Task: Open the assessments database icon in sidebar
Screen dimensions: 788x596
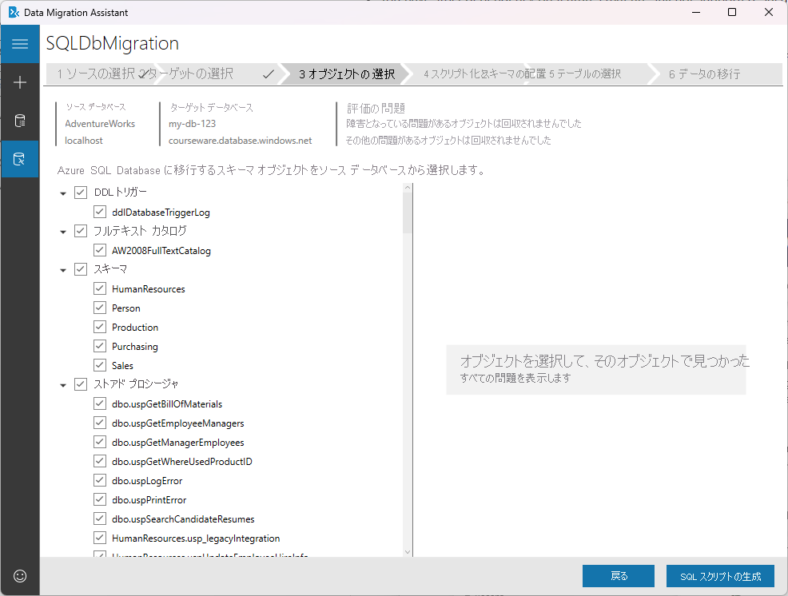Action: 20,121
